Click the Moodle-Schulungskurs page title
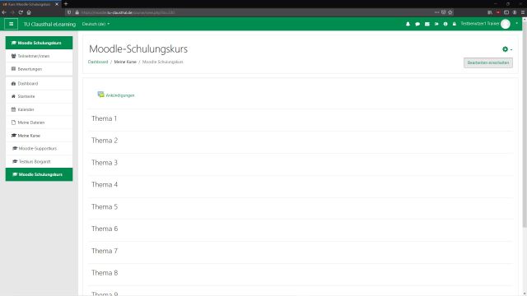This screenshot has width=527, height=296. click(138, 49)
